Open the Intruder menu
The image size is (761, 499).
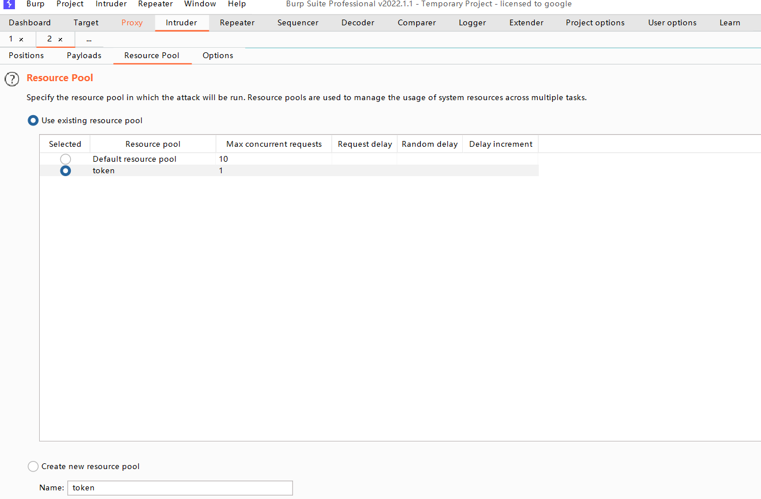point(111,4)
